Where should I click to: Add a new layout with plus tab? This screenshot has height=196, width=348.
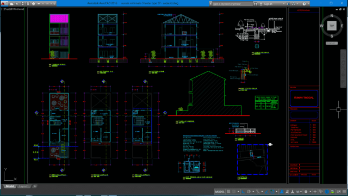point(35,186)
